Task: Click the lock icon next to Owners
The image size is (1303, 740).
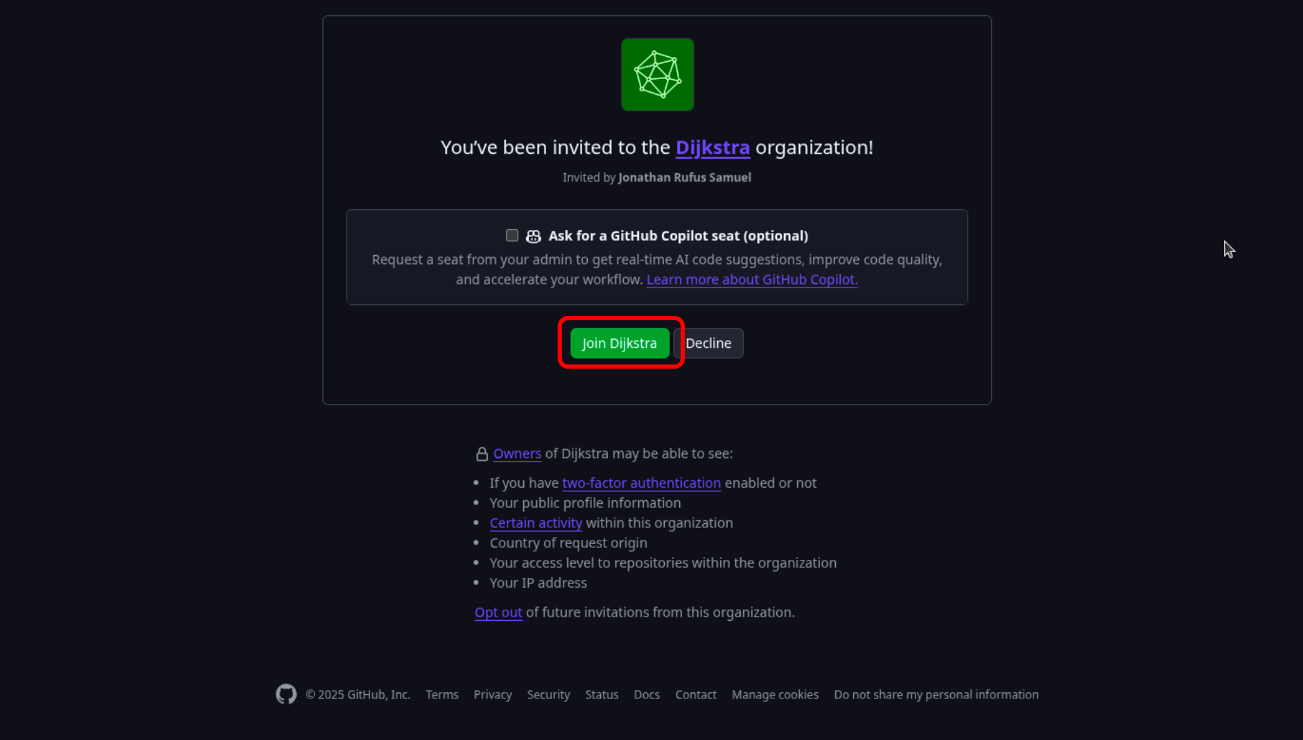Action: pos(481,453)
